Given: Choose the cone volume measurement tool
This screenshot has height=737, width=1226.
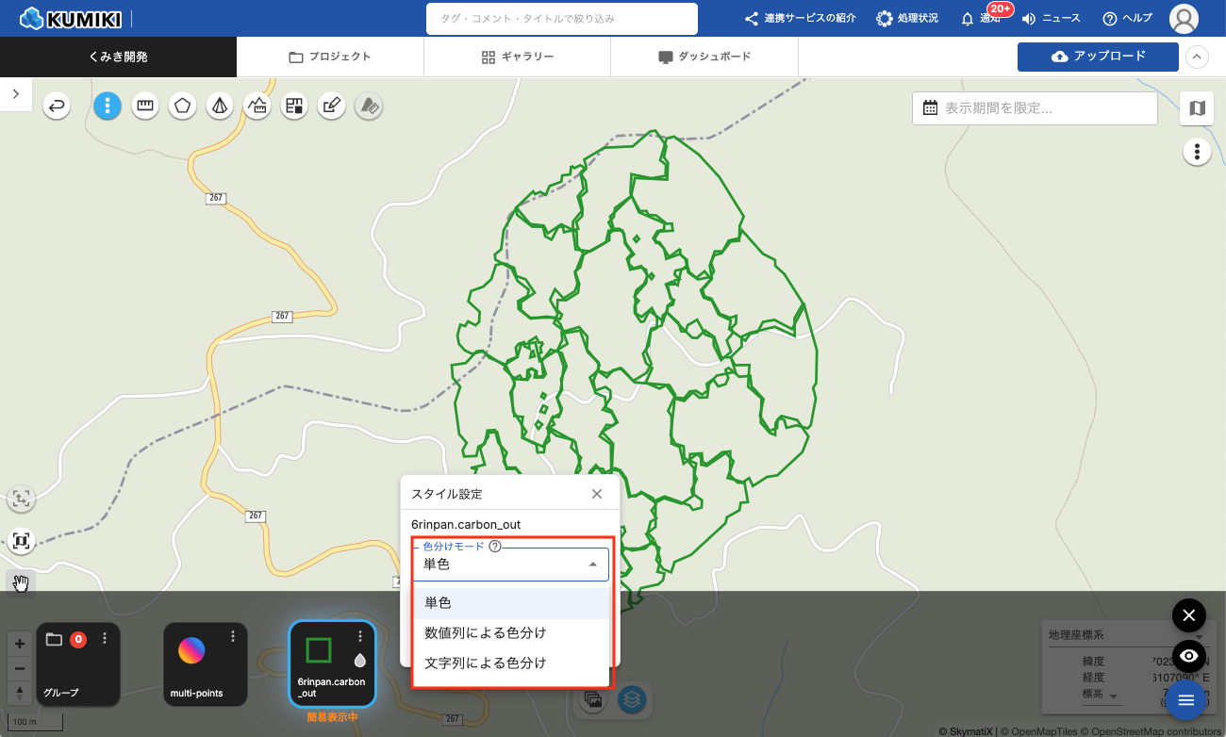Looking at the screenshot, I should click(x=219, y=106).
